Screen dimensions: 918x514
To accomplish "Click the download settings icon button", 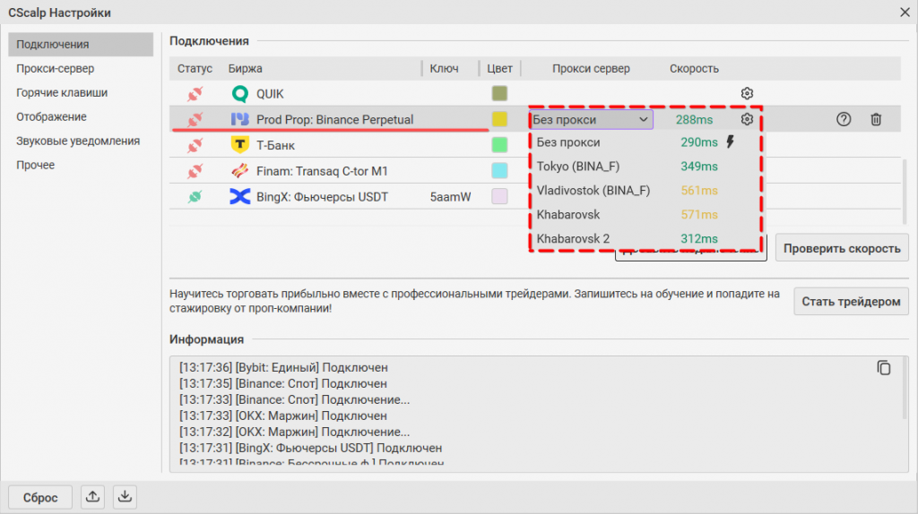I will pyautogui.click(x=126, y=497).
